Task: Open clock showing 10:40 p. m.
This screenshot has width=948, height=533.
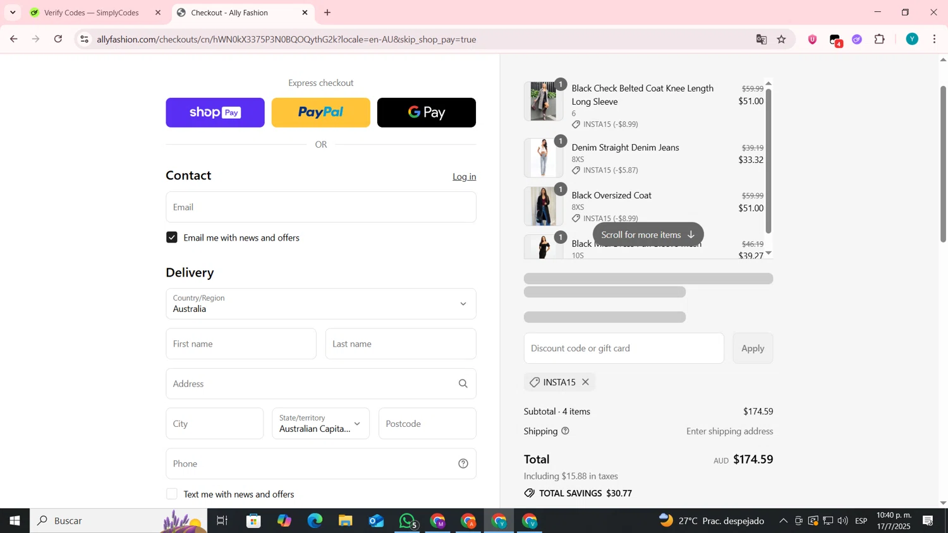Action: tap(895, 521)
